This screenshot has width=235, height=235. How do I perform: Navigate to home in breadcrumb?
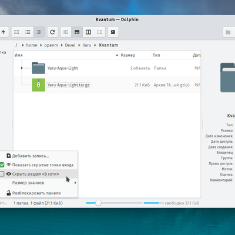(32, 45)
